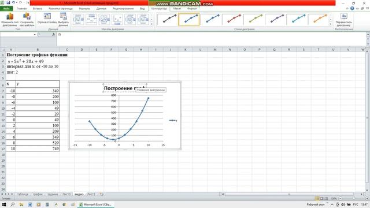Screen dimensions: 370x208
Task: Undo the last action
Action: [x=13, y=2]
